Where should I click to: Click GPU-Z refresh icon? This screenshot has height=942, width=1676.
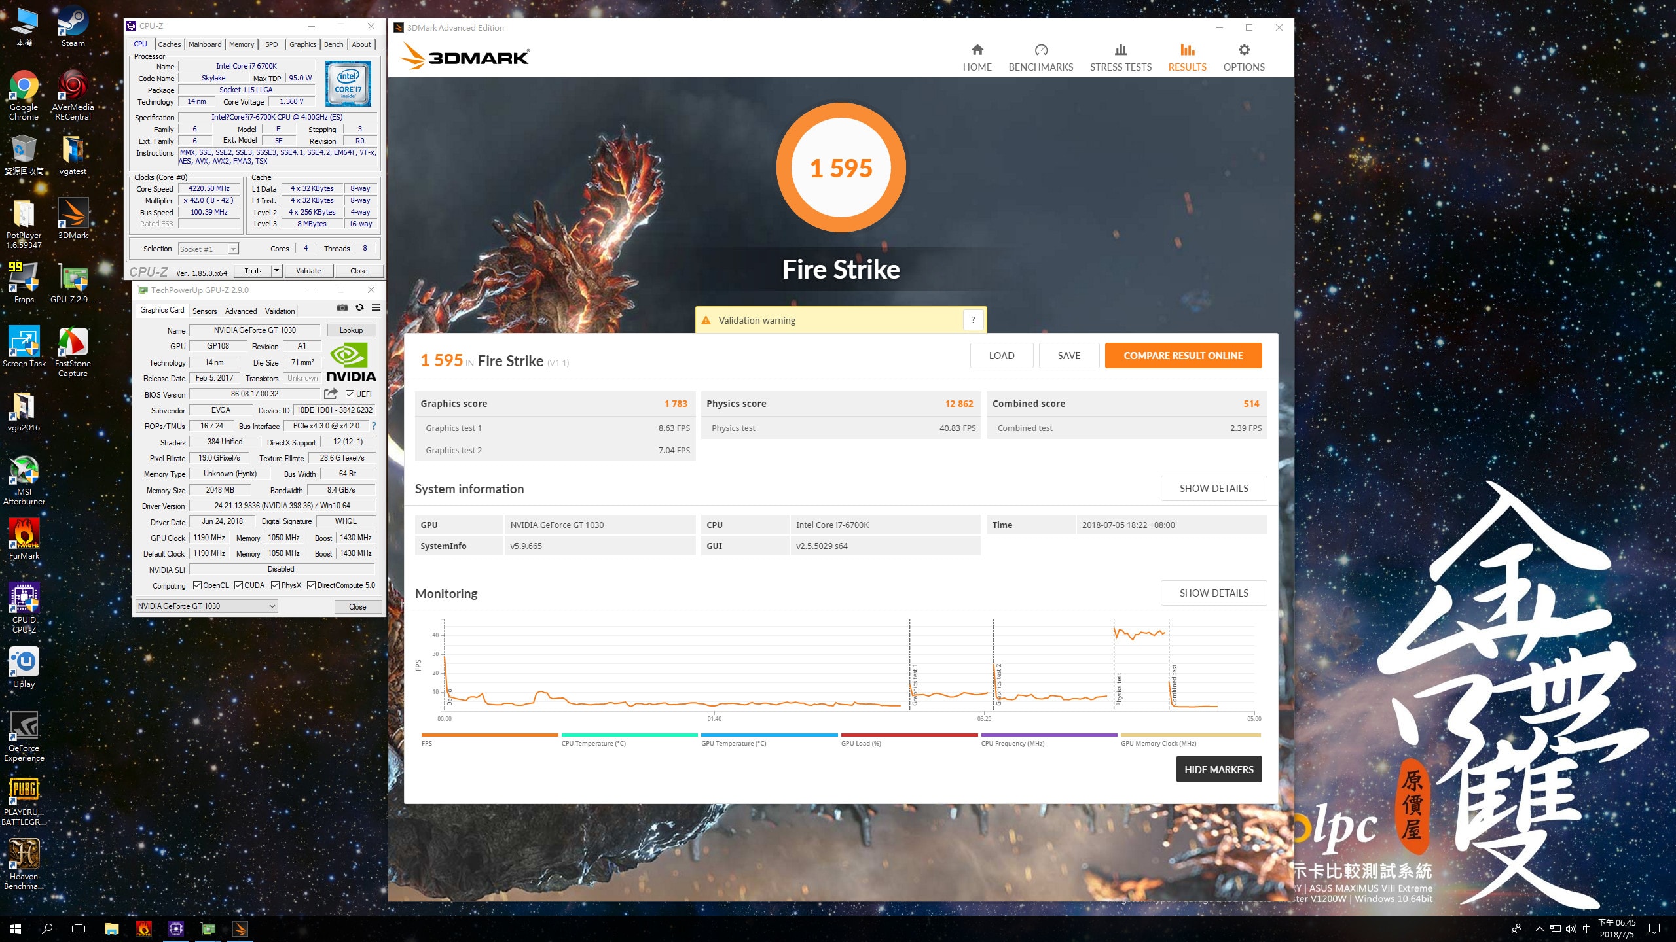pyautogui.click(x=359, y=307)
